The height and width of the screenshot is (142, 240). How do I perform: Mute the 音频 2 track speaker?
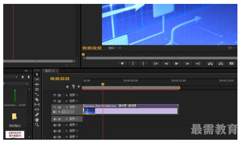[x=55, y=125]
